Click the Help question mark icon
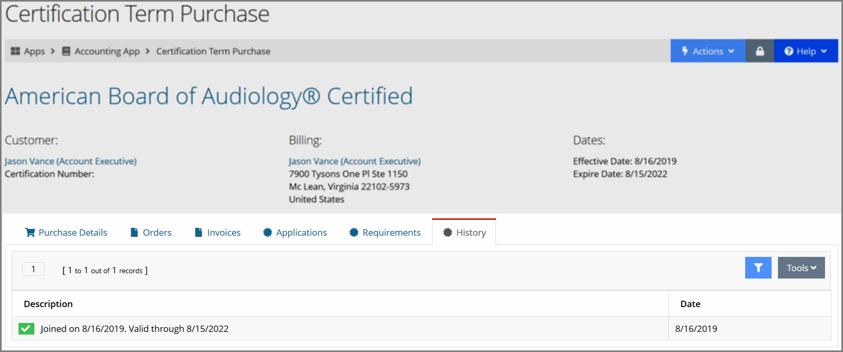843x352 pixels. click(789, 51)
